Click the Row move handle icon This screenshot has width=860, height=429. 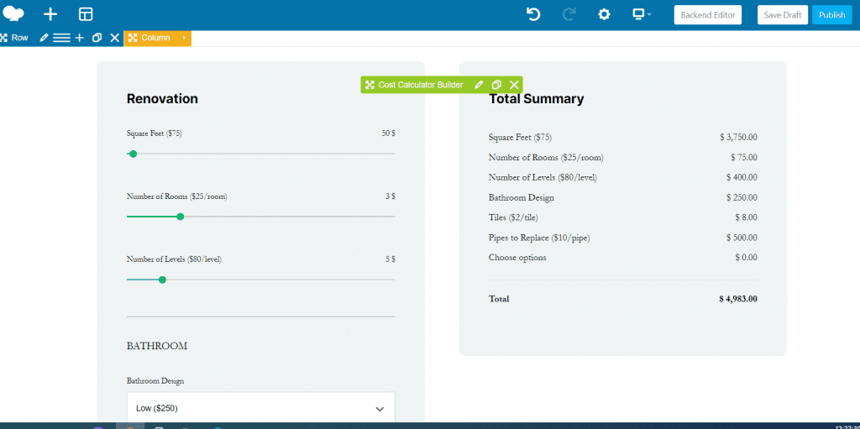click(3, 38)
